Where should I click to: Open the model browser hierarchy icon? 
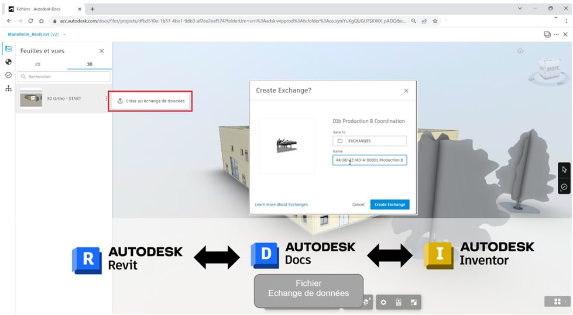coord(8,89)
